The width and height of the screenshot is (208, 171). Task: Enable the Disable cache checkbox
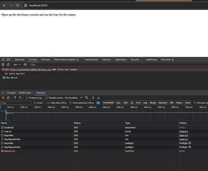[47, 98]
